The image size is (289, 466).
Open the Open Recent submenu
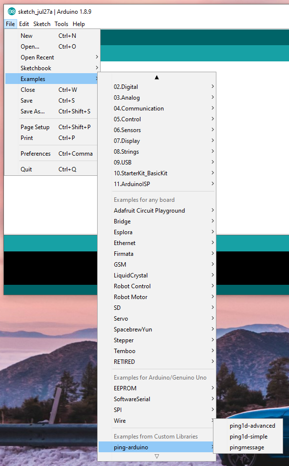click(x=52, y=57)
